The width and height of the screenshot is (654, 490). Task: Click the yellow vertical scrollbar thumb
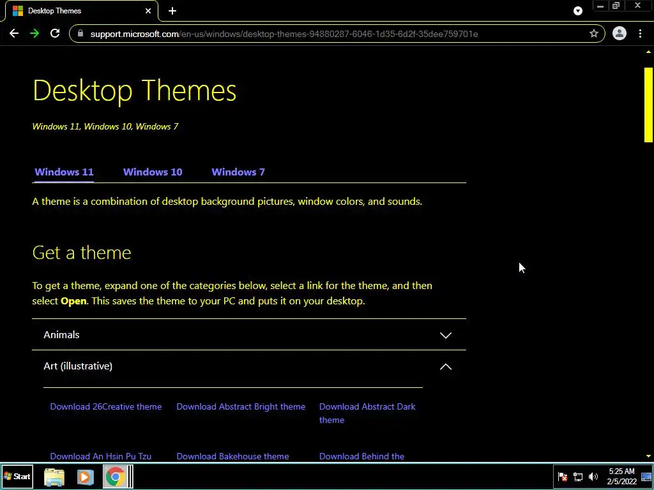point(648,105)
